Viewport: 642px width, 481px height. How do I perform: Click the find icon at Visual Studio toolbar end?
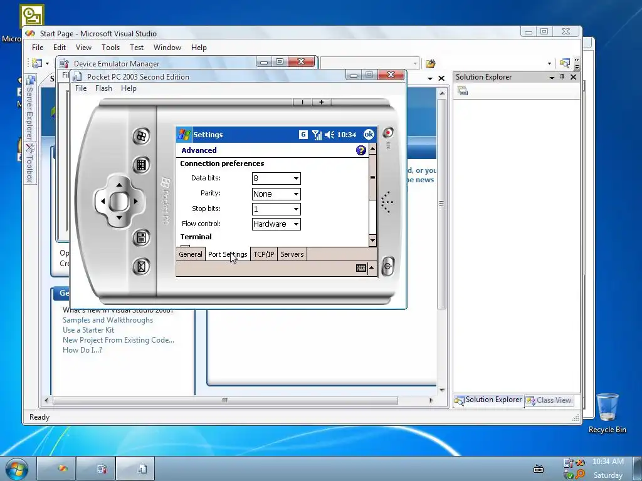click(565, 63)
